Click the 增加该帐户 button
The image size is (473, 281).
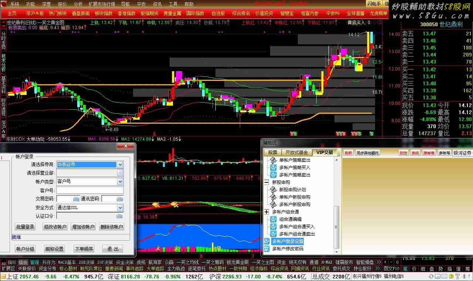point(83,227)
